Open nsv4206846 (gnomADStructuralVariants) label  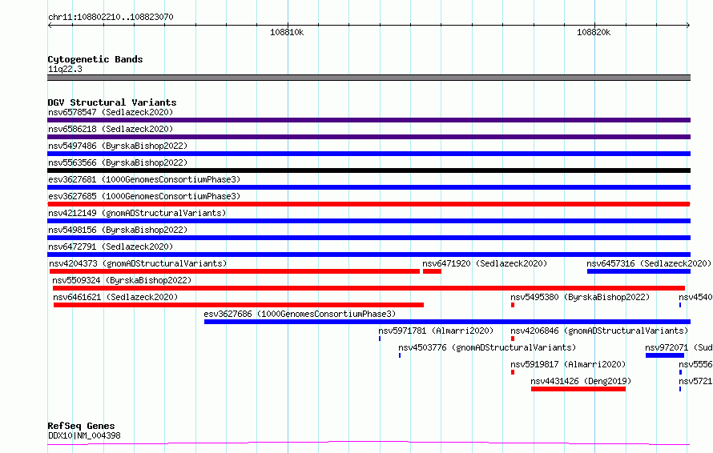599,331
